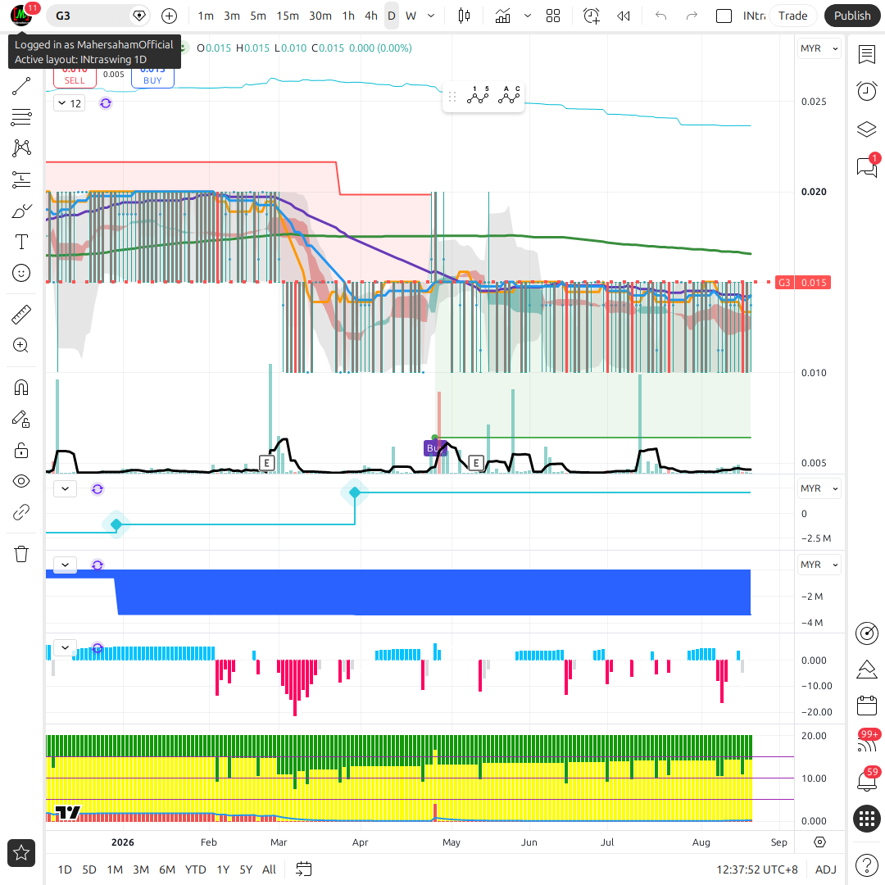Image resolution: width=885 pixels, height=885 pixels.
Task: Select the Text annotation tool
Action: coord(21,242)
